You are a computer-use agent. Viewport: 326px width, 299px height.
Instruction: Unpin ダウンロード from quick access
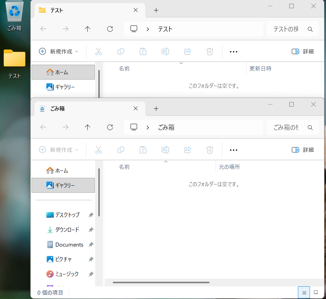(x=91, y=230)
